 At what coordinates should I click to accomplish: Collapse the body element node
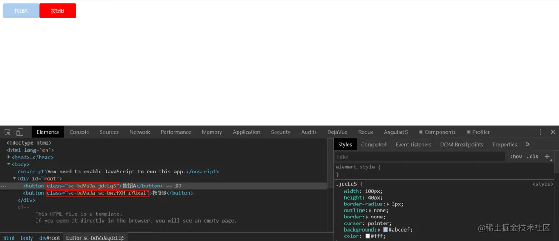[9, 164]
